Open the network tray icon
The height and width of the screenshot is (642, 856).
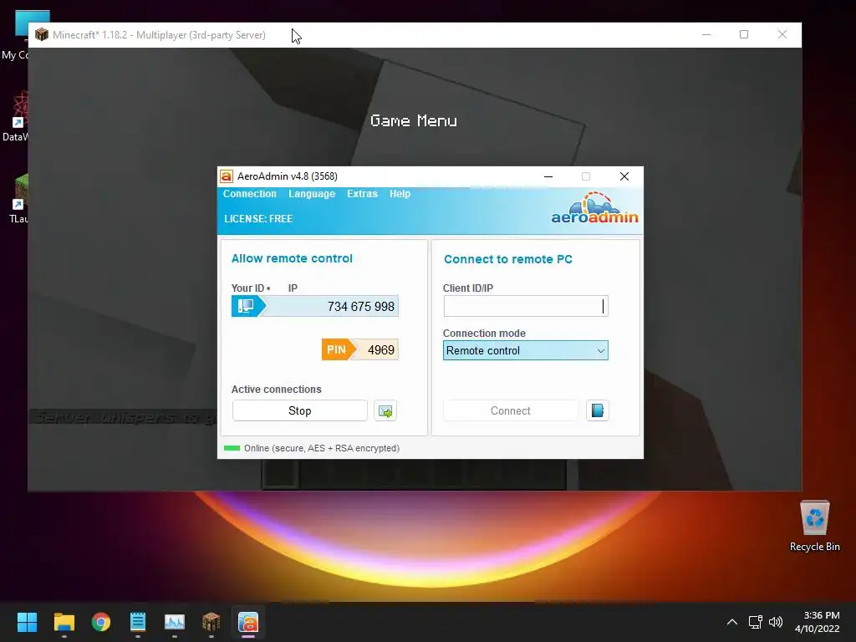coord(756,622)
